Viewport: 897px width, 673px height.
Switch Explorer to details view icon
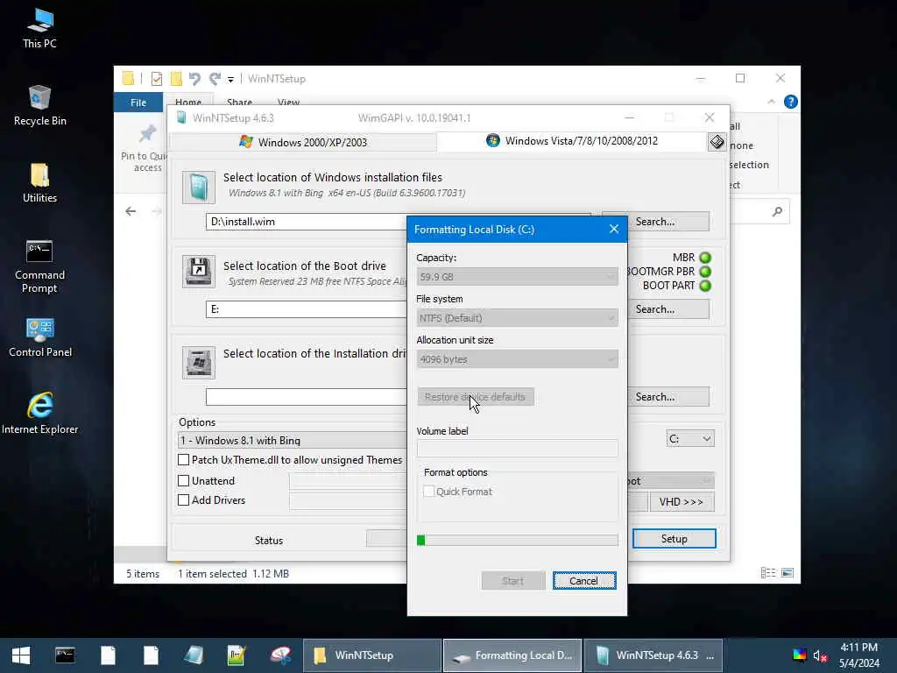pyautogui.click(x=767, y=573)
